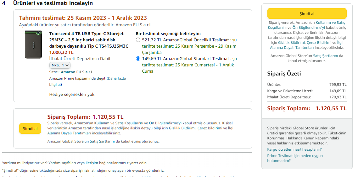
Task: Click the Şimdi al button in sidebar
Action: point(307,14)
